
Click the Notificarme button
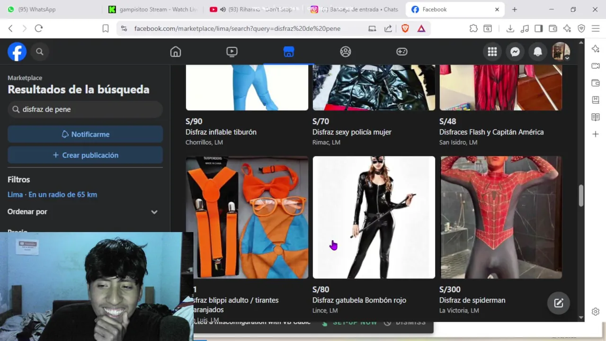click(x=85, y=135)
